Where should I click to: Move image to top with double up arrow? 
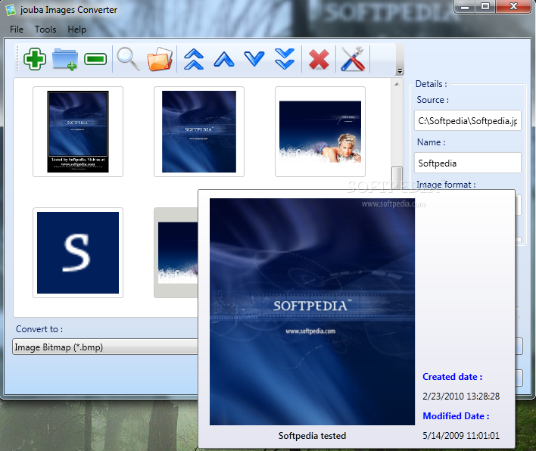194,59
